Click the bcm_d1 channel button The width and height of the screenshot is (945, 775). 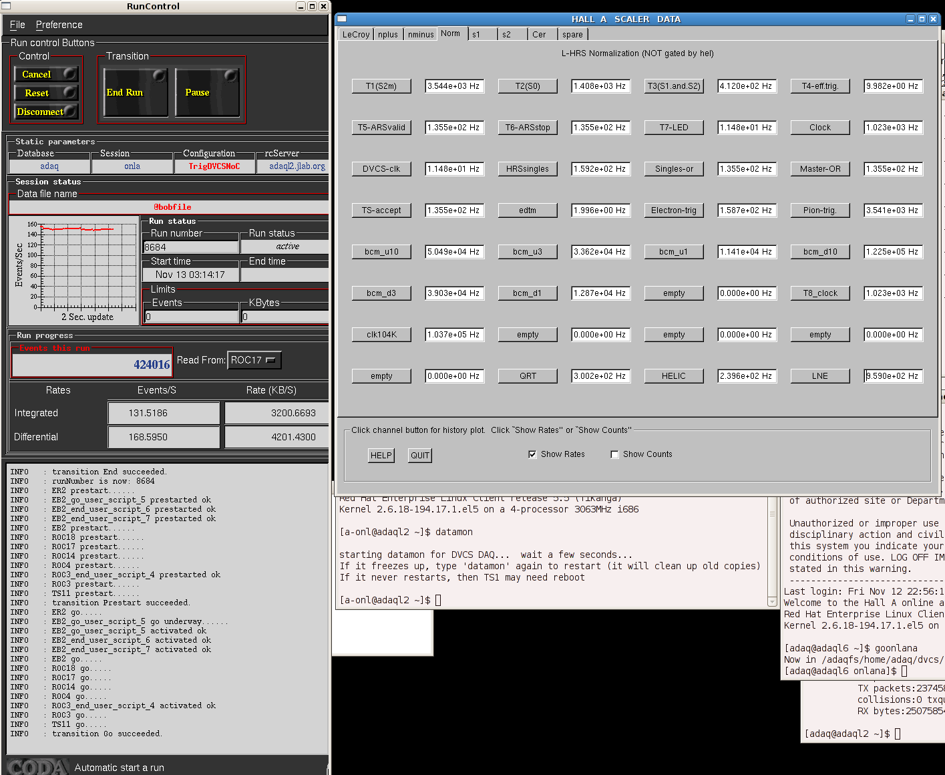pyautogui.click(x=528, y=293)
